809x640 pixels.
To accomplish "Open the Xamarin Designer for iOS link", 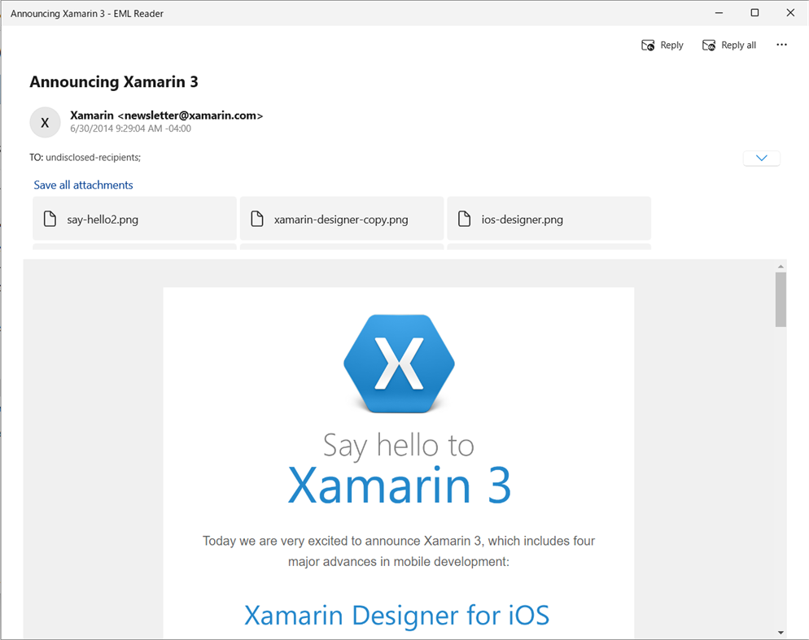I will pos(396,616).
